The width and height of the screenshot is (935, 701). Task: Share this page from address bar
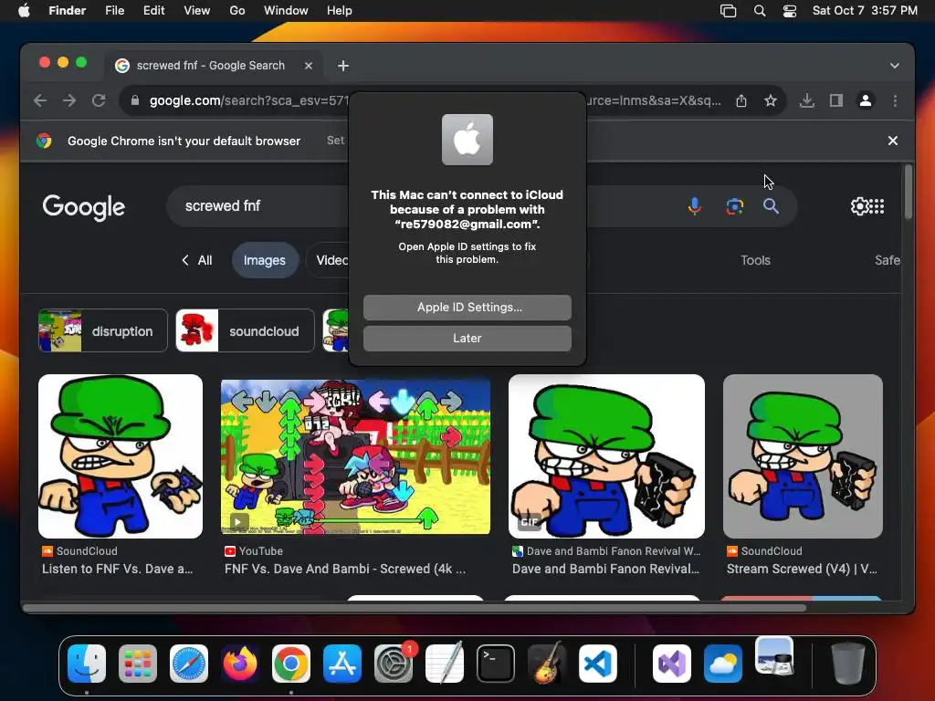pyautogui.click(x=741, y=100)
